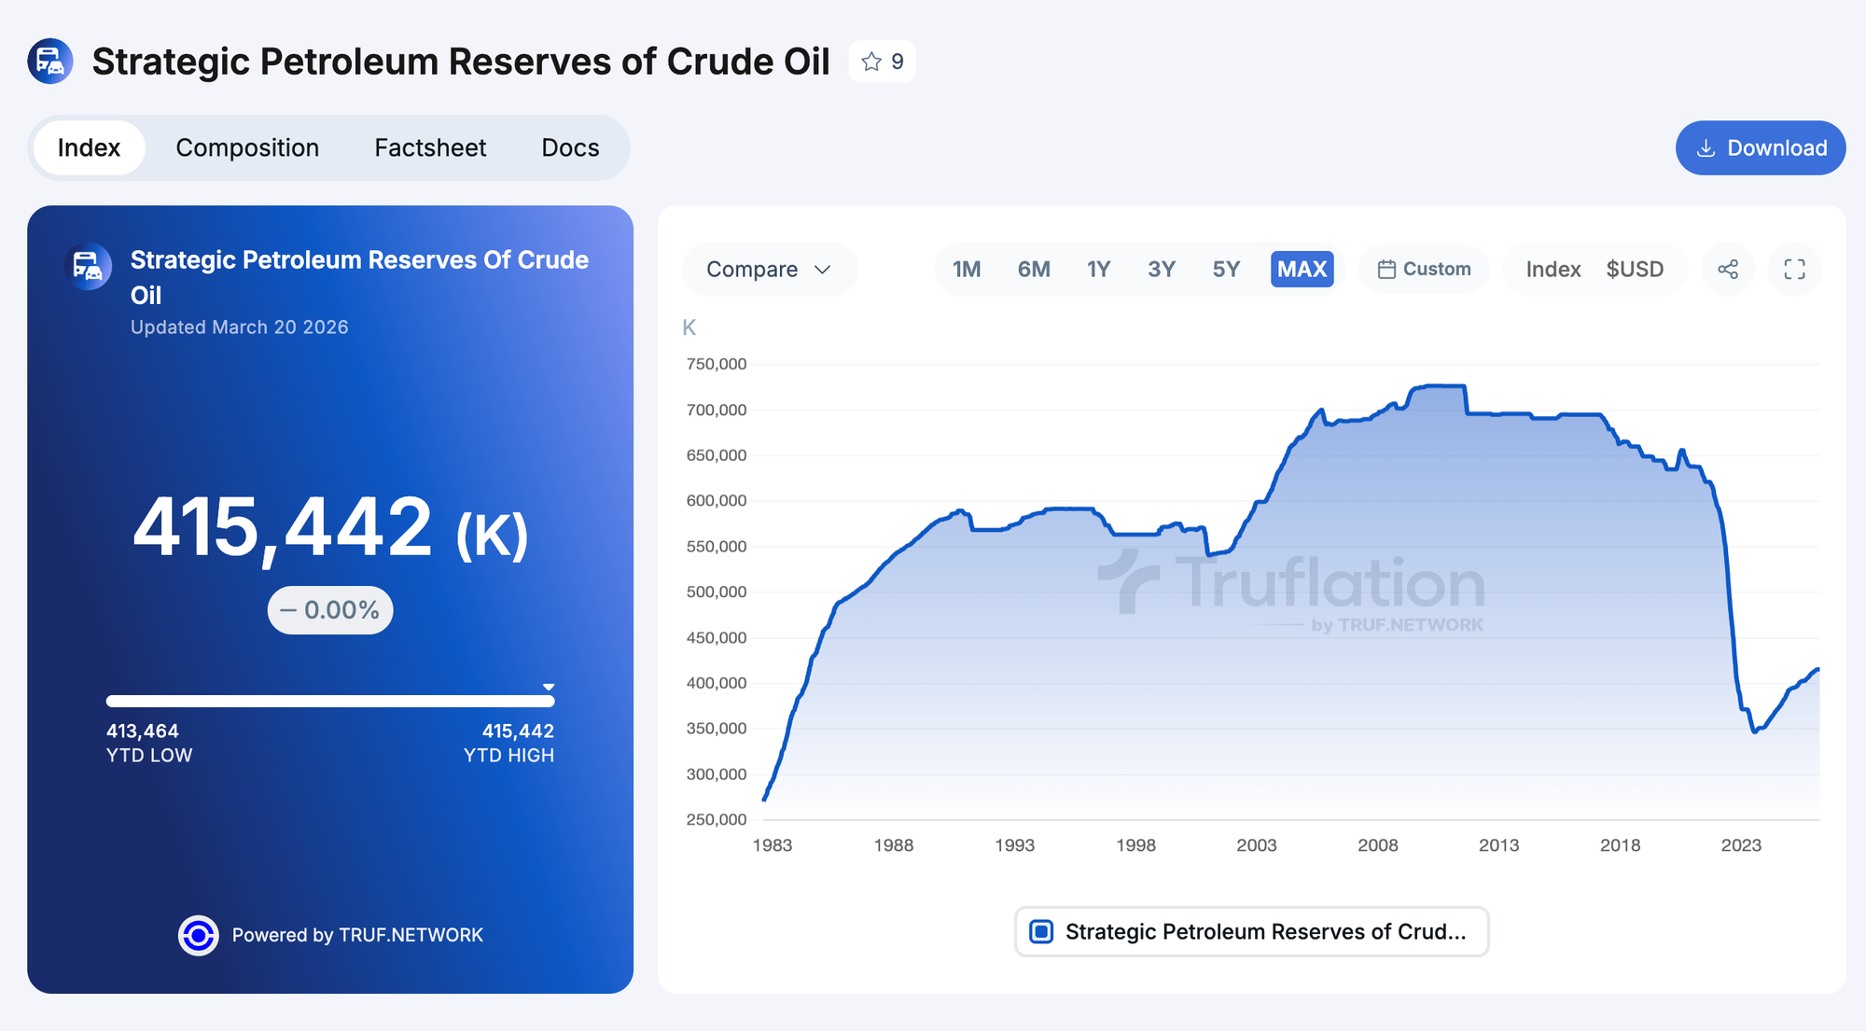
Task: Open the Docs tab
Action: [570, 148]
